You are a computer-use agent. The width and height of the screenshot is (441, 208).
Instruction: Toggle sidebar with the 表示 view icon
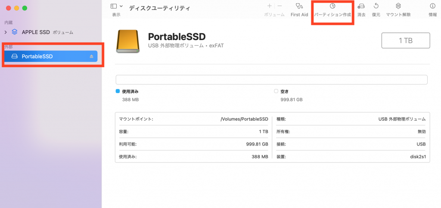(x=114, y=6)
